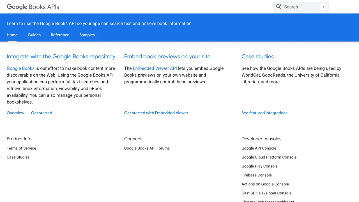The width and height of the screenshot is (359, 202).
Task: Click the blue banner tagline text
Action: click(100, 23)
